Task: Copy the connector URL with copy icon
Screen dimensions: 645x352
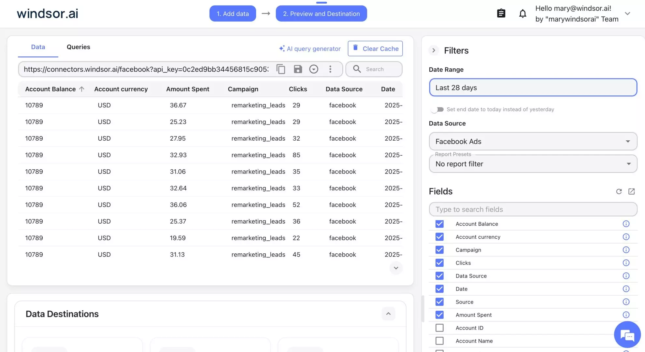Action: (281, 69)
